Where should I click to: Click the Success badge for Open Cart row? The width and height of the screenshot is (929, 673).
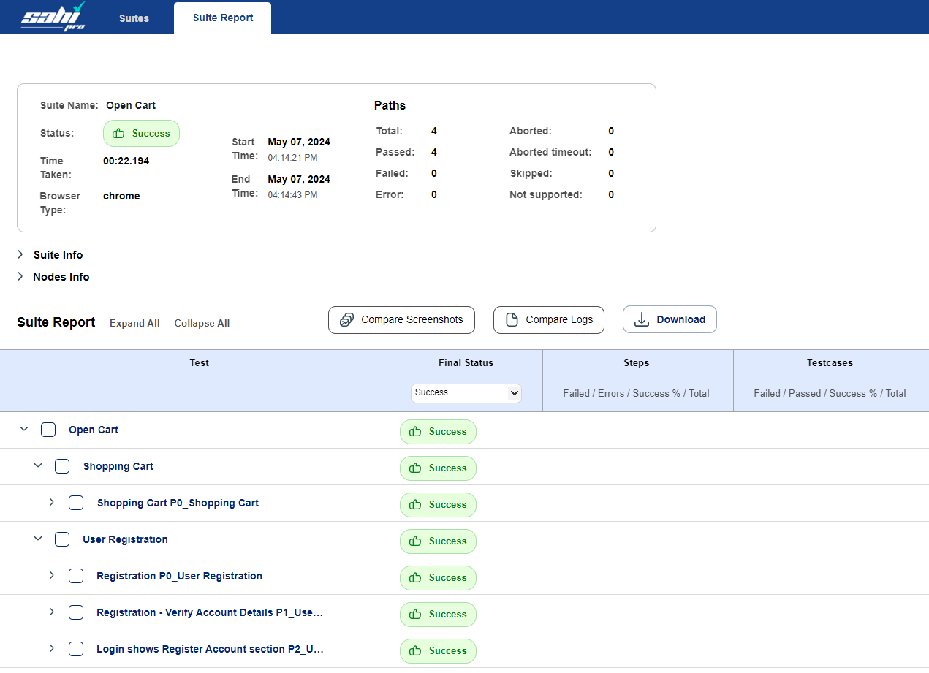[x=438, y=432]
